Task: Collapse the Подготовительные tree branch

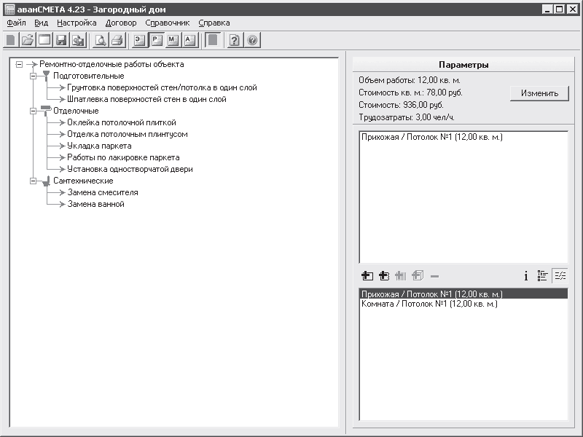Action: 33,76
